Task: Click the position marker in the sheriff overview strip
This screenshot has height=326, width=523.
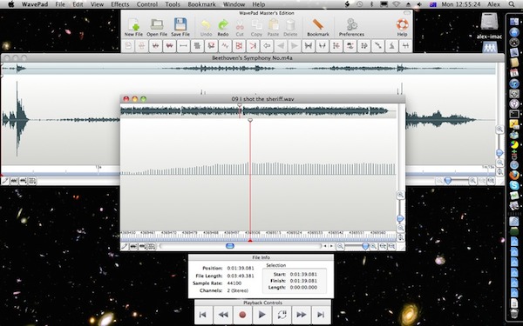Action: [x=240, y=105]
